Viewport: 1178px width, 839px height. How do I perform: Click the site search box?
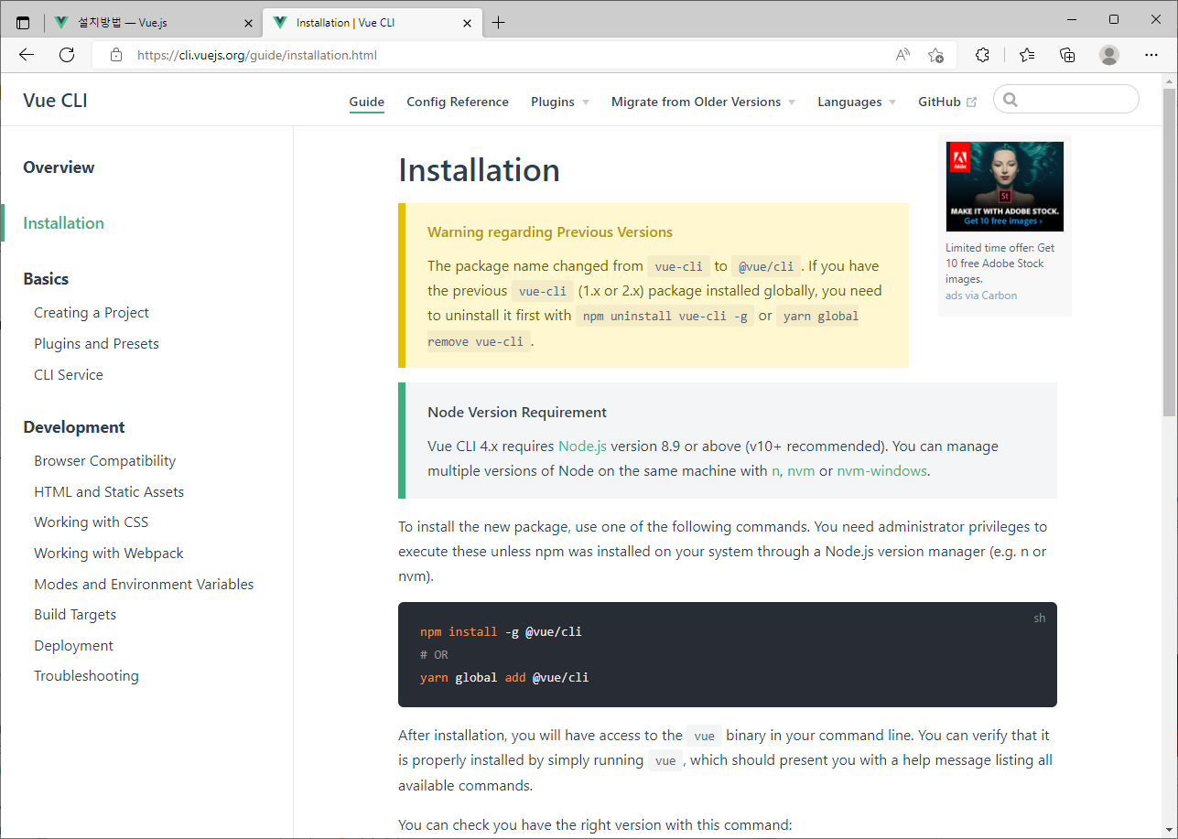click(1066, 100)
